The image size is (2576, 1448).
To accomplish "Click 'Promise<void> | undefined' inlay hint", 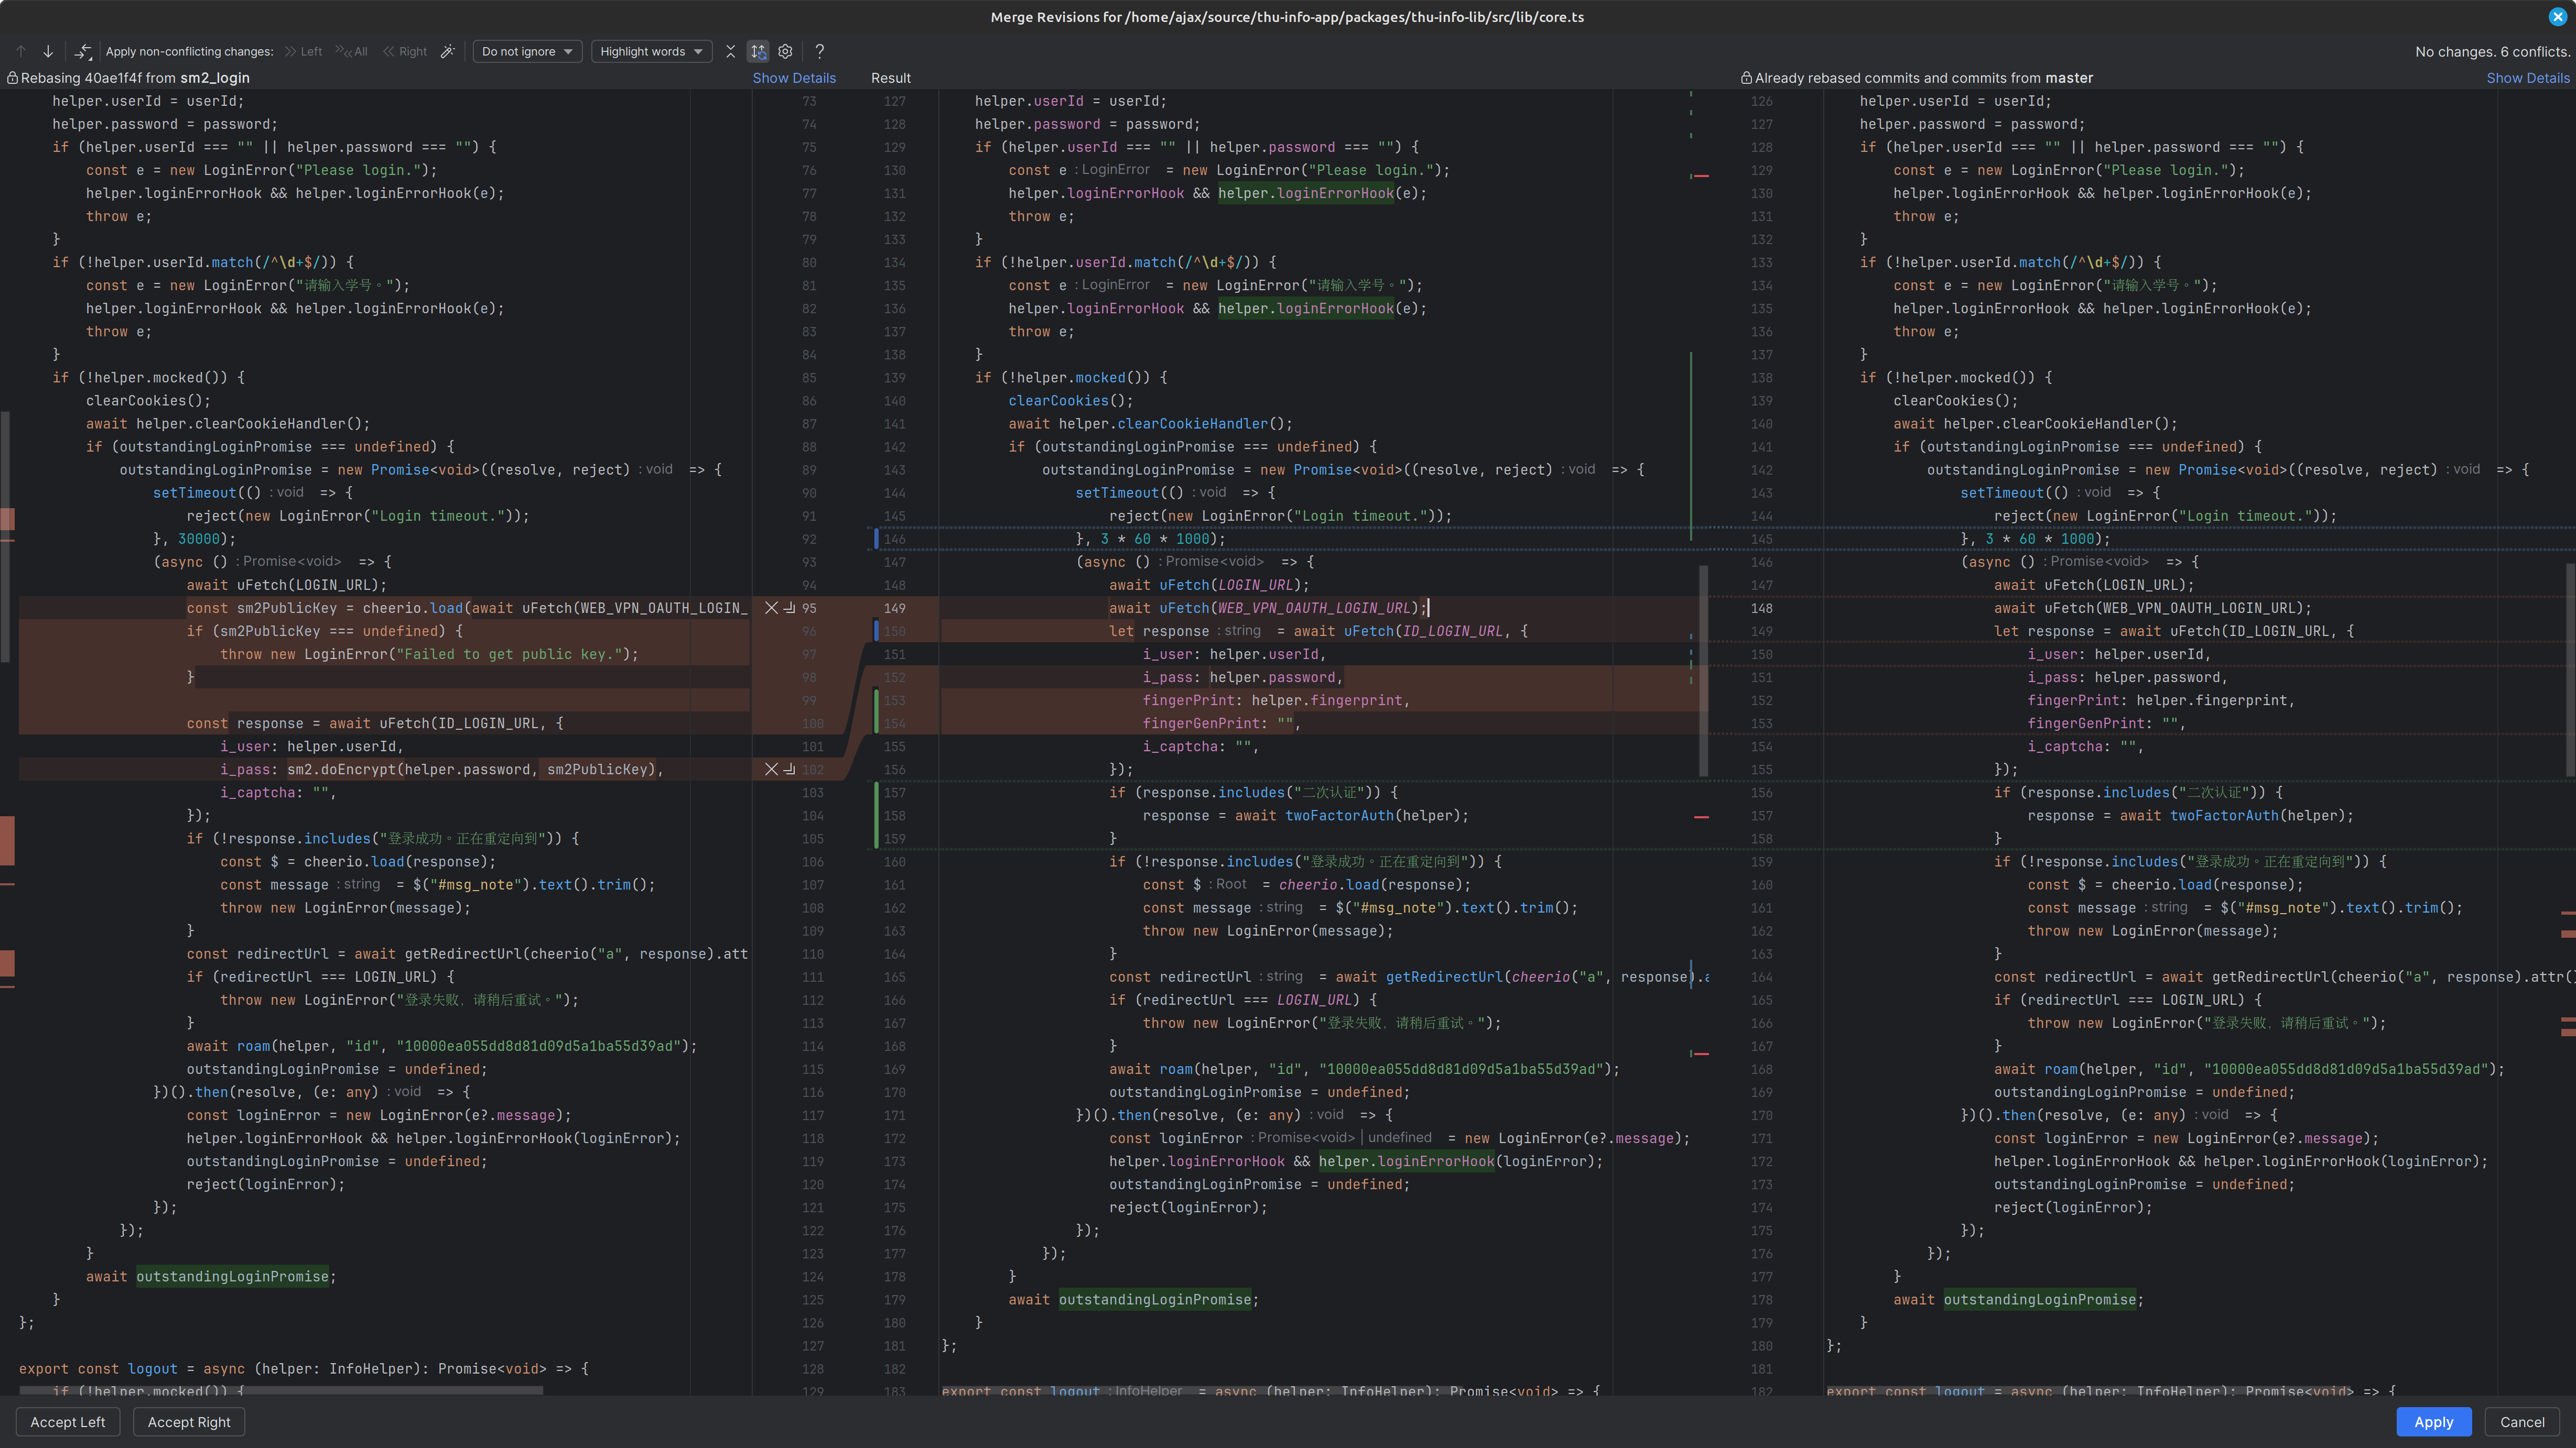I will point(1345,1138).
